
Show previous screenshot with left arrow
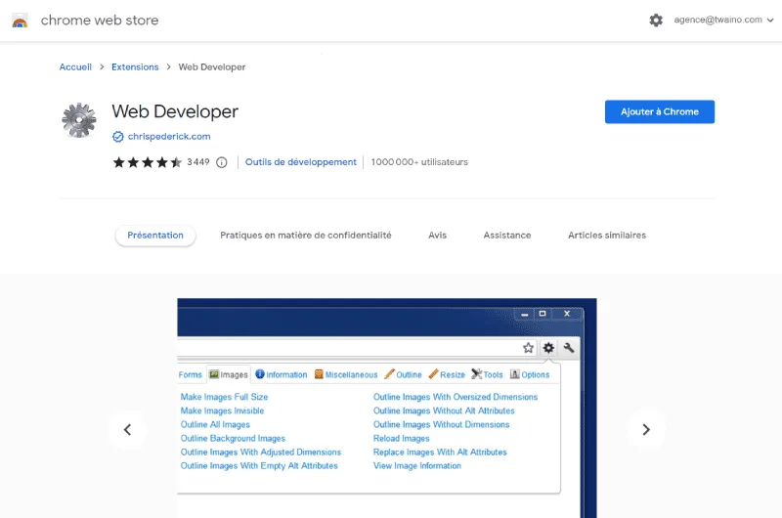127,429
